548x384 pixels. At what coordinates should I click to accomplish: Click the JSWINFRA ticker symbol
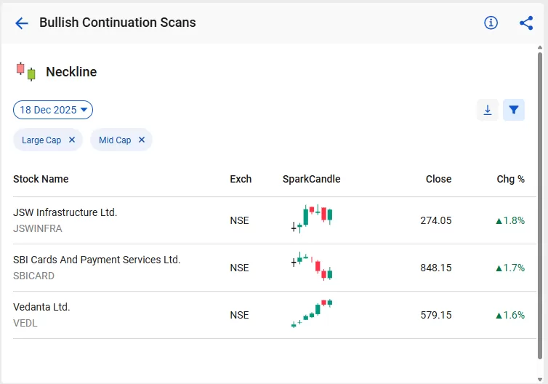point(38,228)
